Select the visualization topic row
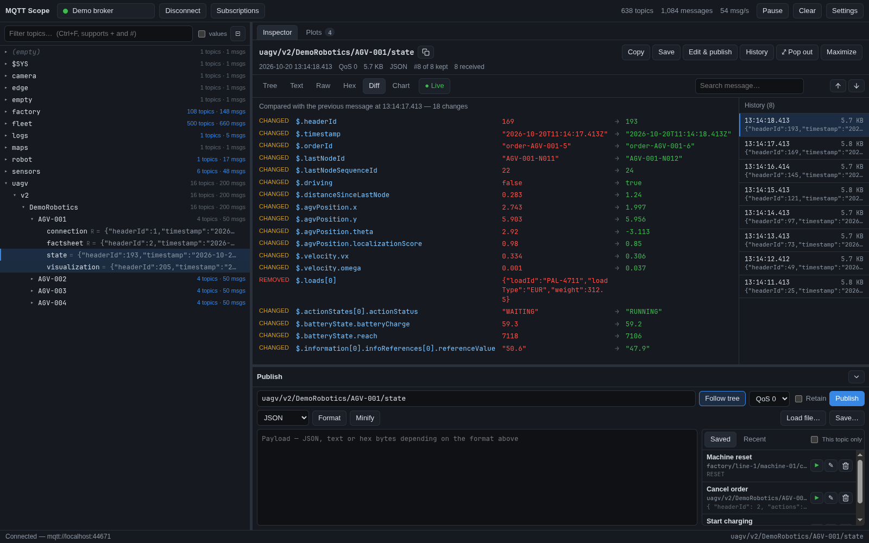Image resolution: width=869 pixels, height=543 pixels. pos(125,267)
